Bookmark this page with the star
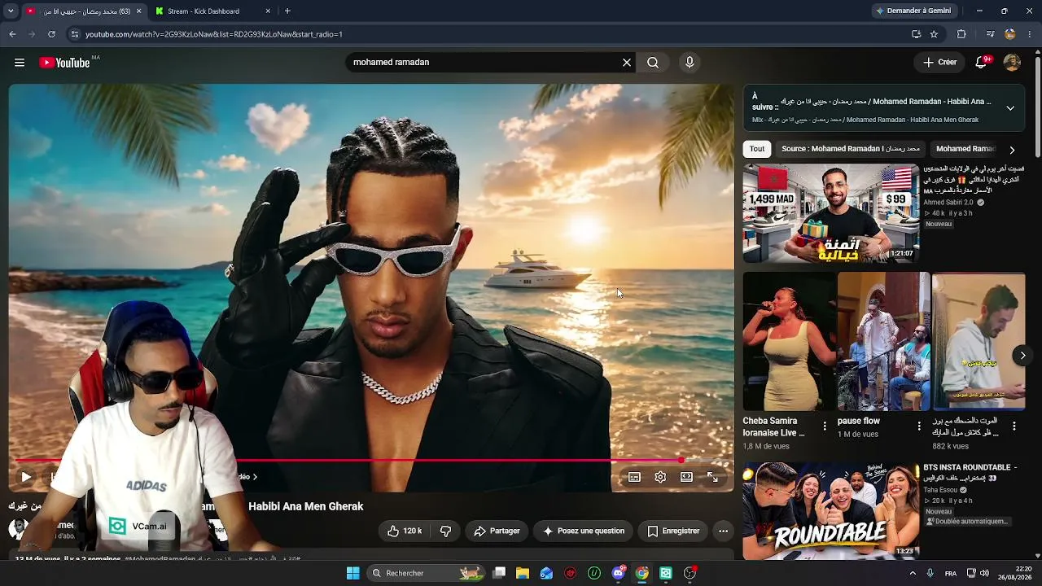Viewport: 1042px width, 586px height. pos(934,34)
